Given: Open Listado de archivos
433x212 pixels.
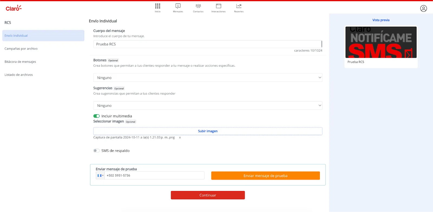Looking at the screenshot, I should coord(19,75).
